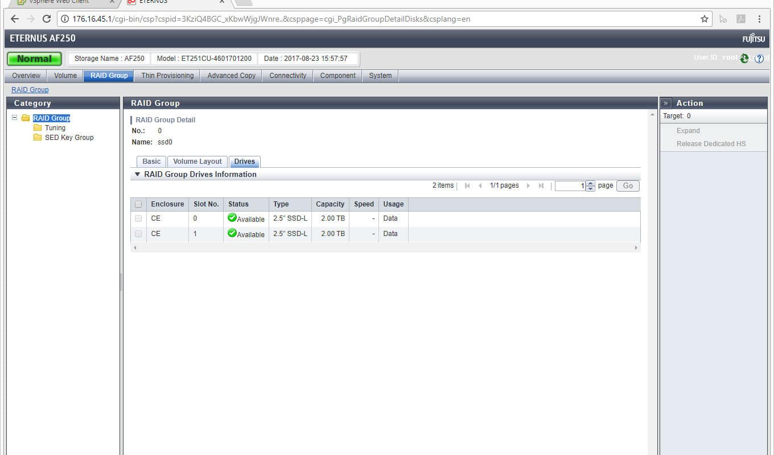This screenshot has width=774, height=455.
Task: Select the RAID Group tree item label
Action: tap(51, 118)
